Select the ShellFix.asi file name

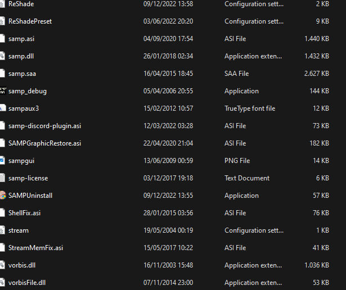click(x=24, y=213)
